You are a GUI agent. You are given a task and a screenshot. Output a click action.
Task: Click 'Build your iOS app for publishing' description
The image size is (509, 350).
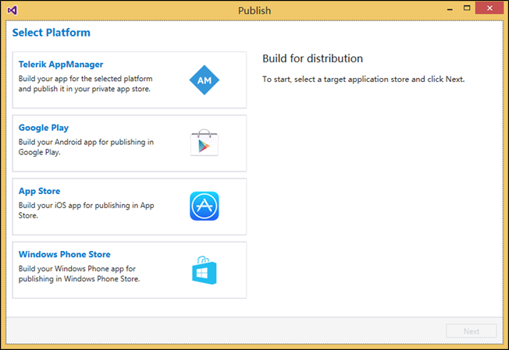click(x=86, y=210)
